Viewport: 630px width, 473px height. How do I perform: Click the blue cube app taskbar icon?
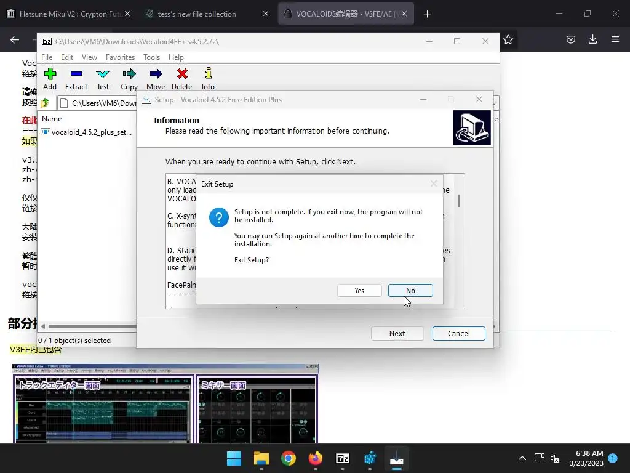[x=370, y=458]
